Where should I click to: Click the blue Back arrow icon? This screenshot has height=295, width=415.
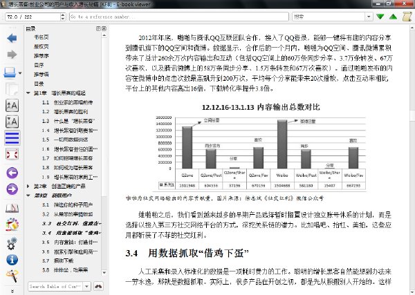(12, 39)
